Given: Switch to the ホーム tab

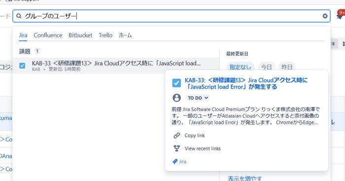Looking at the screenshot, I should (x=125, y=35).
